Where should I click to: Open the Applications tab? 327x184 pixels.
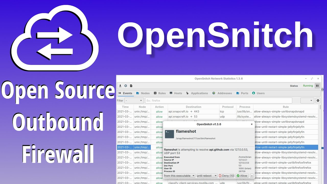197,93
